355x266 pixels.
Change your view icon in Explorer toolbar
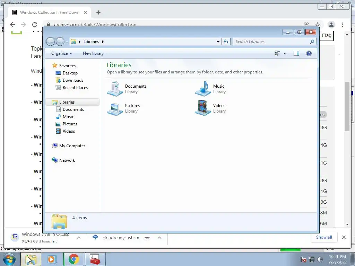click(x=277, y=53)
